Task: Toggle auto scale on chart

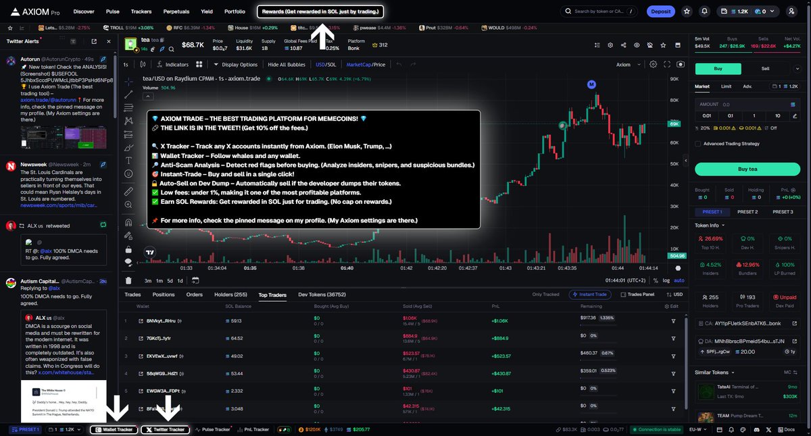Action: pos(679,280)
